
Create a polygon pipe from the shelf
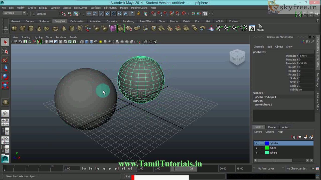coord(71,28)
